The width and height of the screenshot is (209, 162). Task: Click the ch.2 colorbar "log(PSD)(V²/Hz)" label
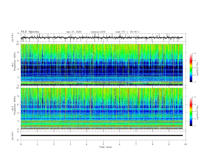point(197,113)
